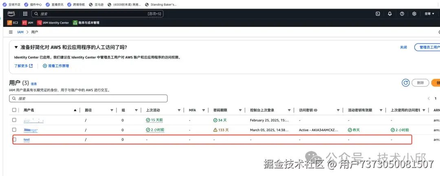
Task: Open 路径 column sort dropdown
Action: (112, 110)
